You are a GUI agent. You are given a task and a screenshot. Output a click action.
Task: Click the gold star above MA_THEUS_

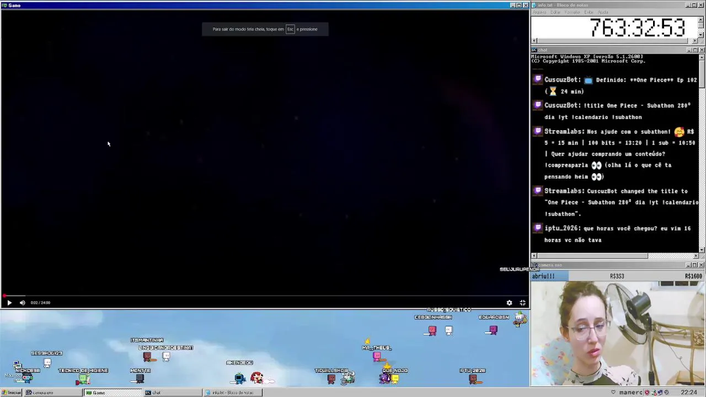367,342
